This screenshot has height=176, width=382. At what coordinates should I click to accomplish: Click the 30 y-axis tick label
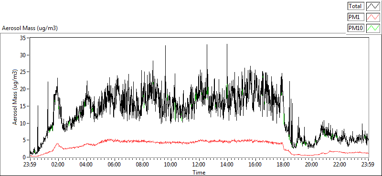(x=23, y=55)
